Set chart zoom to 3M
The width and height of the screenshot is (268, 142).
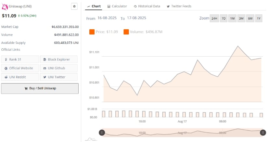[241, 18]
